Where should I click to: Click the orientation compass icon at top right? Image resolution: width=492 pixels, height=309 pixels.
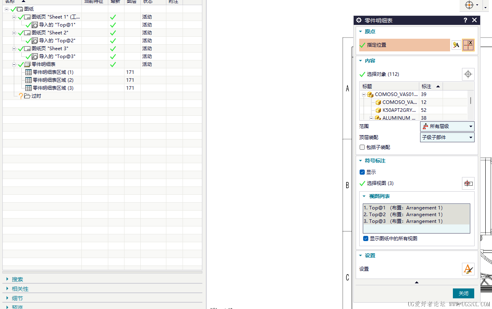tap(470, 5)
